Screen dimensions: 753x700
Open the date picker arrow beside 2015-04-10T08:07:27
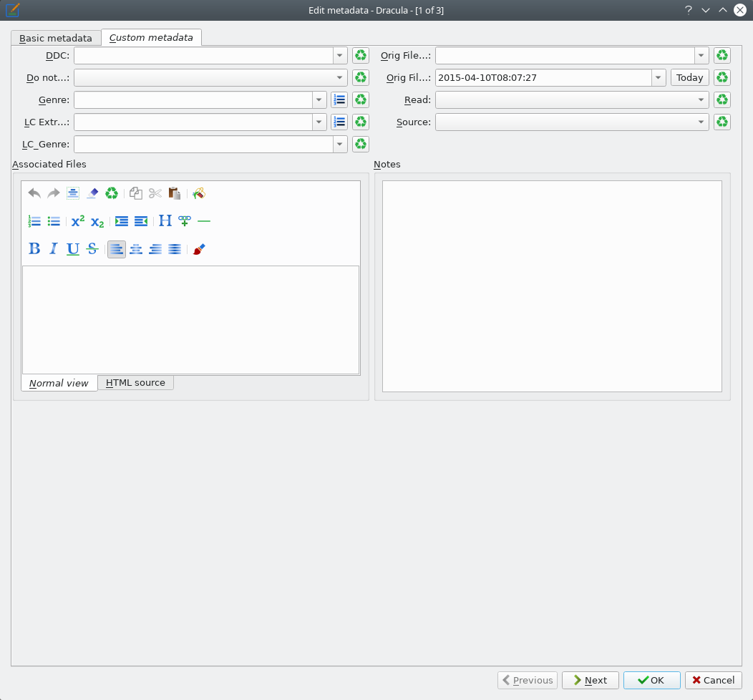(x=659, y=77)
